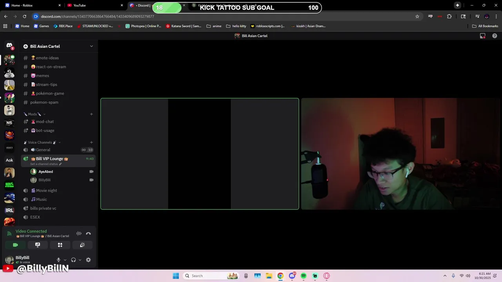Open the soundboard button
The image size is (502, 282).
point(82,245)
